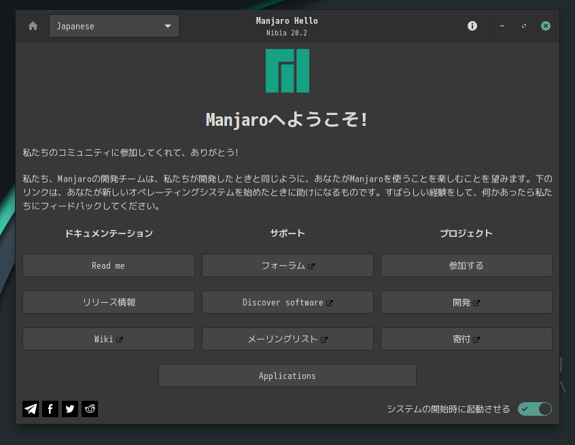
Task: Click the プロジェクト column heading
Action: (x=466, y=233)
